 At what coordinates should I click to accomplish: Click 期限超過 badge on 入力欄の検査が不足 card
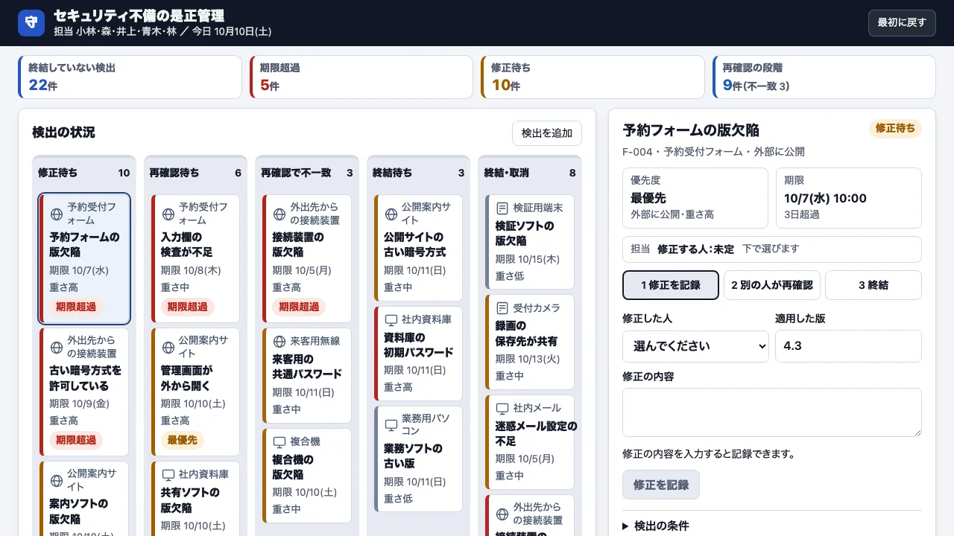tap(188, 307)
